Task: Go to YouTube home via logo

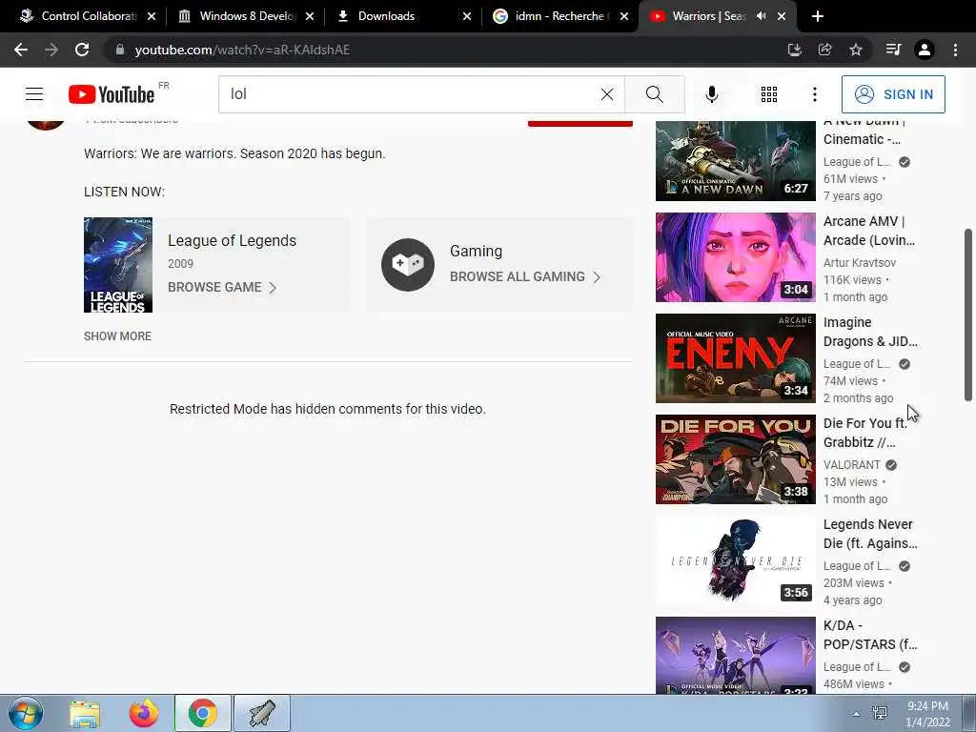Action: coord(112,94)
